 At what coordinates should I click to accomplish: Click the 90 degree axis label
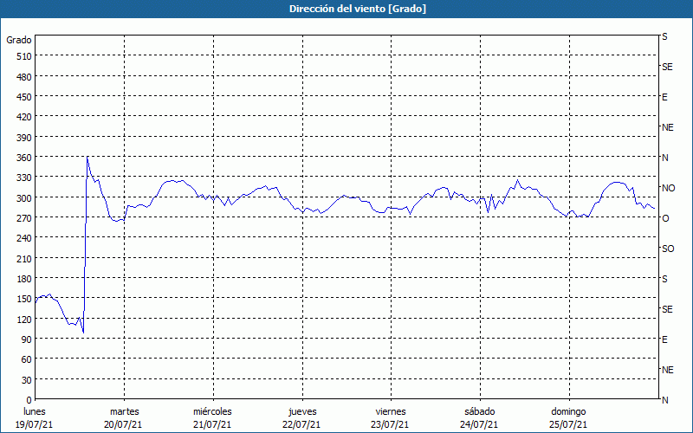(27, 339)
